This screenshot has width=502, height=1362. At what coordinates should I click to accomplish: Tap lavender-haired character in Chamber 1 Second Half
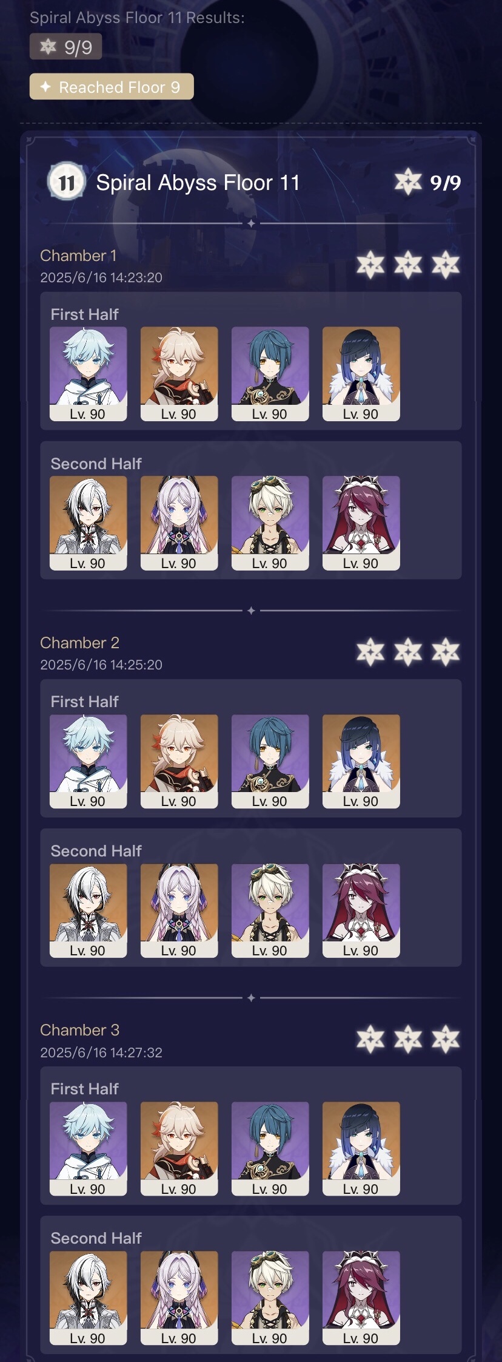(179, 523)
